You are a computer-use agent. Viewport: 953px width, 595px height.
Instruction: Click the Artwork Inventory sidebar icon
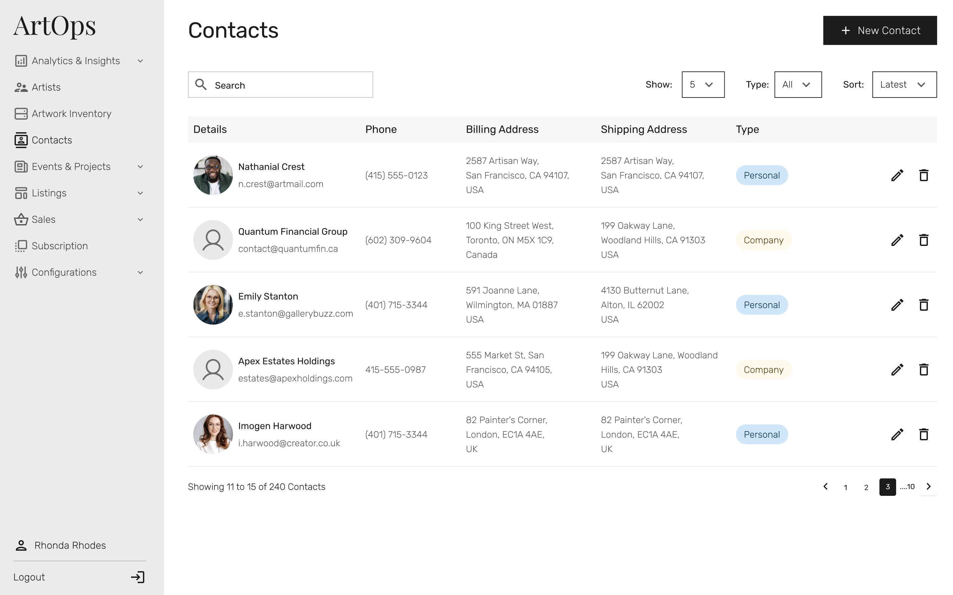coord(21,114)
